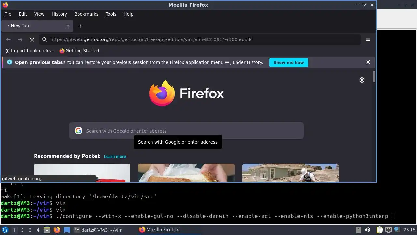Screen dimensions: 417x235
Task: Click the show desktop icon in taskbar
Action: (x=67, y=230)
